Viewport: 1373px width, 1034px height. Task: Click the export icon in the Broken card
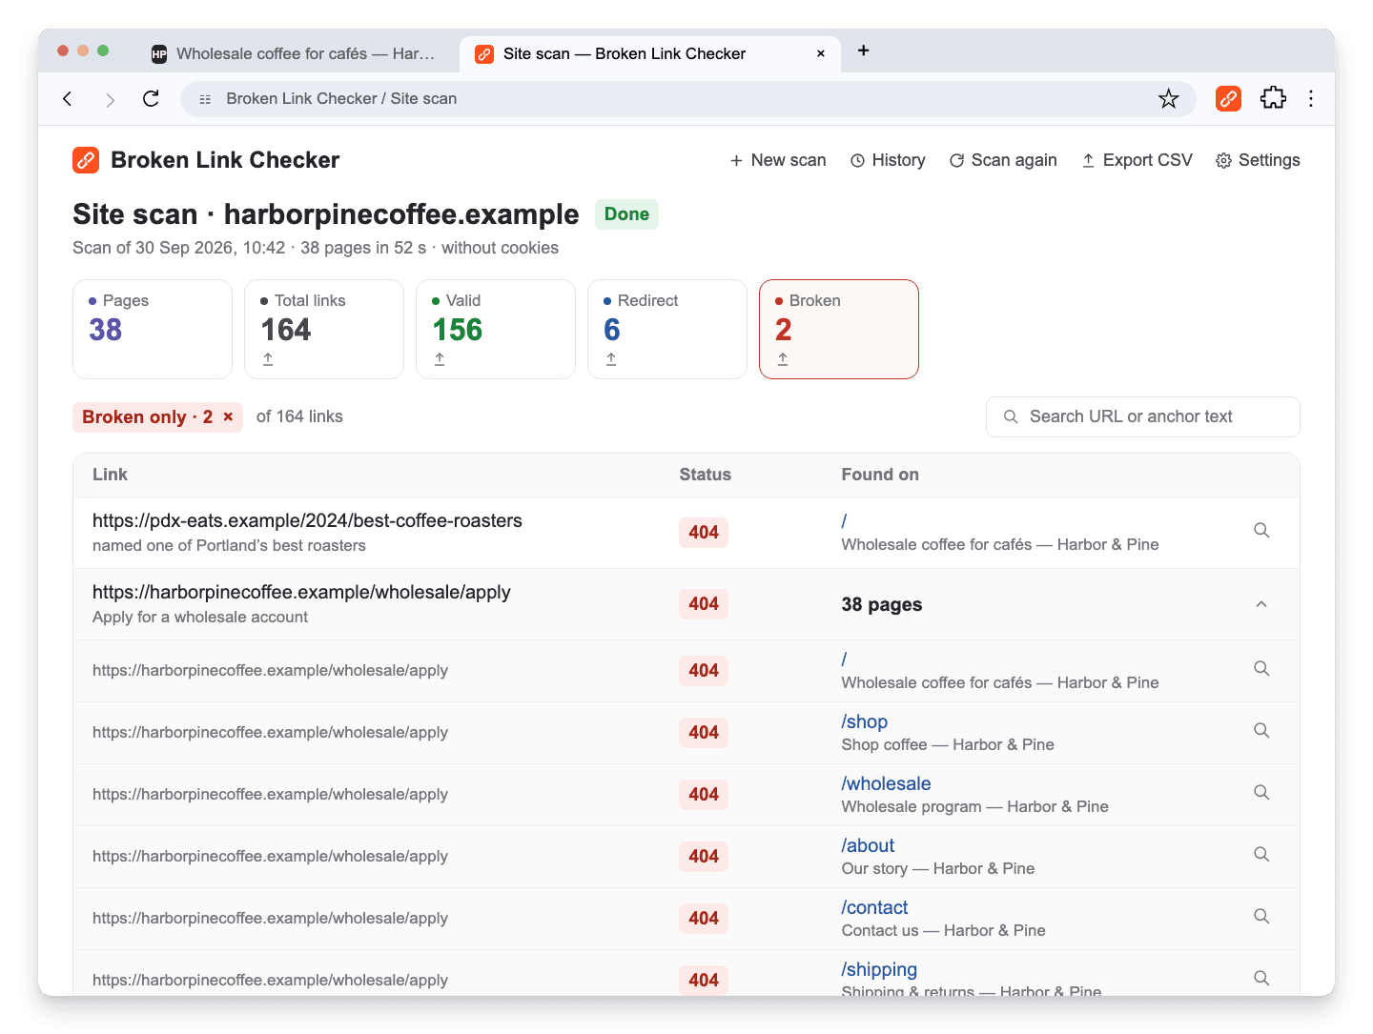pos(783,359)
